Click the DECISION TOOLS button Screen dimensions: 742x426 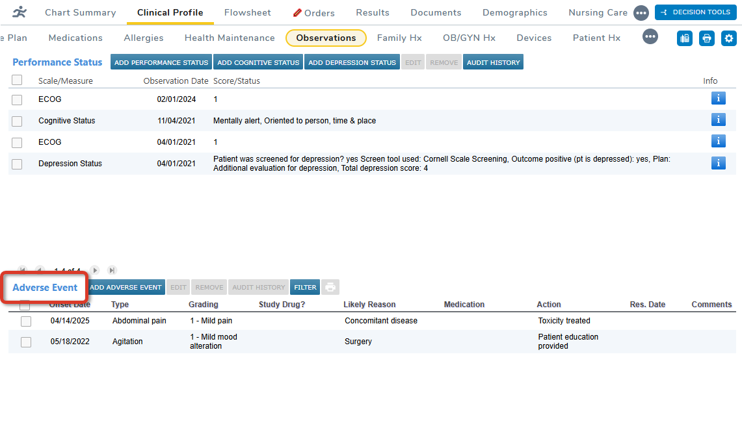coord(696,12)
